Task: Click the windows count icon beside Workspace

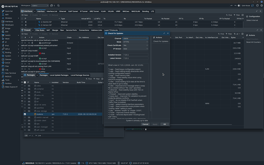Action: [52, 6]
